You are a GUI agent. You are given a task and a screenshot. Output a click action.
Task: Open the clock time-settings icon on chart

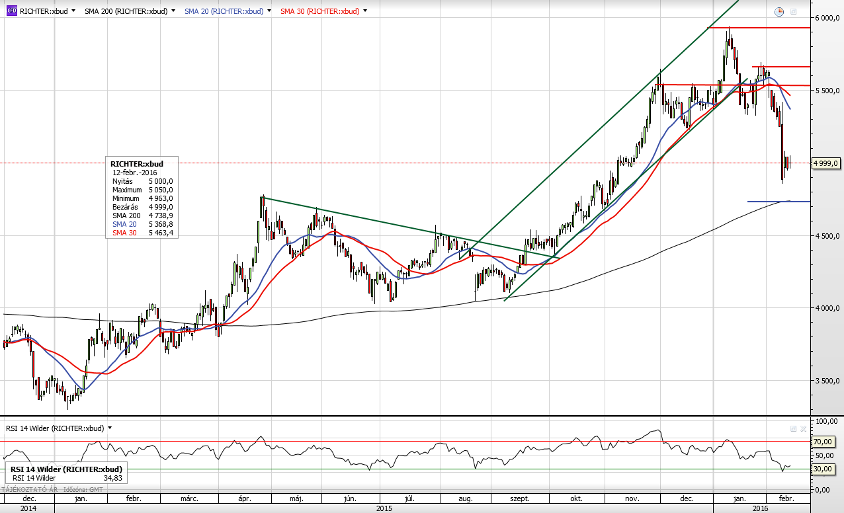[779, 11]
